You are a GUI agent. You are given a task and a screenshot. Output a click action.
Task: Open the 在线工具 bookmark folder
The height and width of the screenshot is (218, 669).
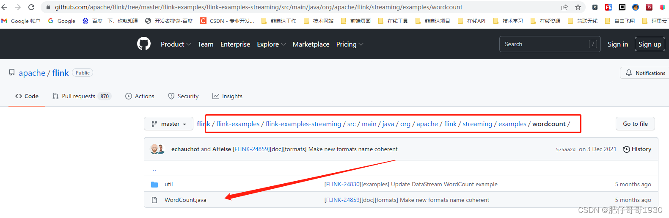[393, 21]
